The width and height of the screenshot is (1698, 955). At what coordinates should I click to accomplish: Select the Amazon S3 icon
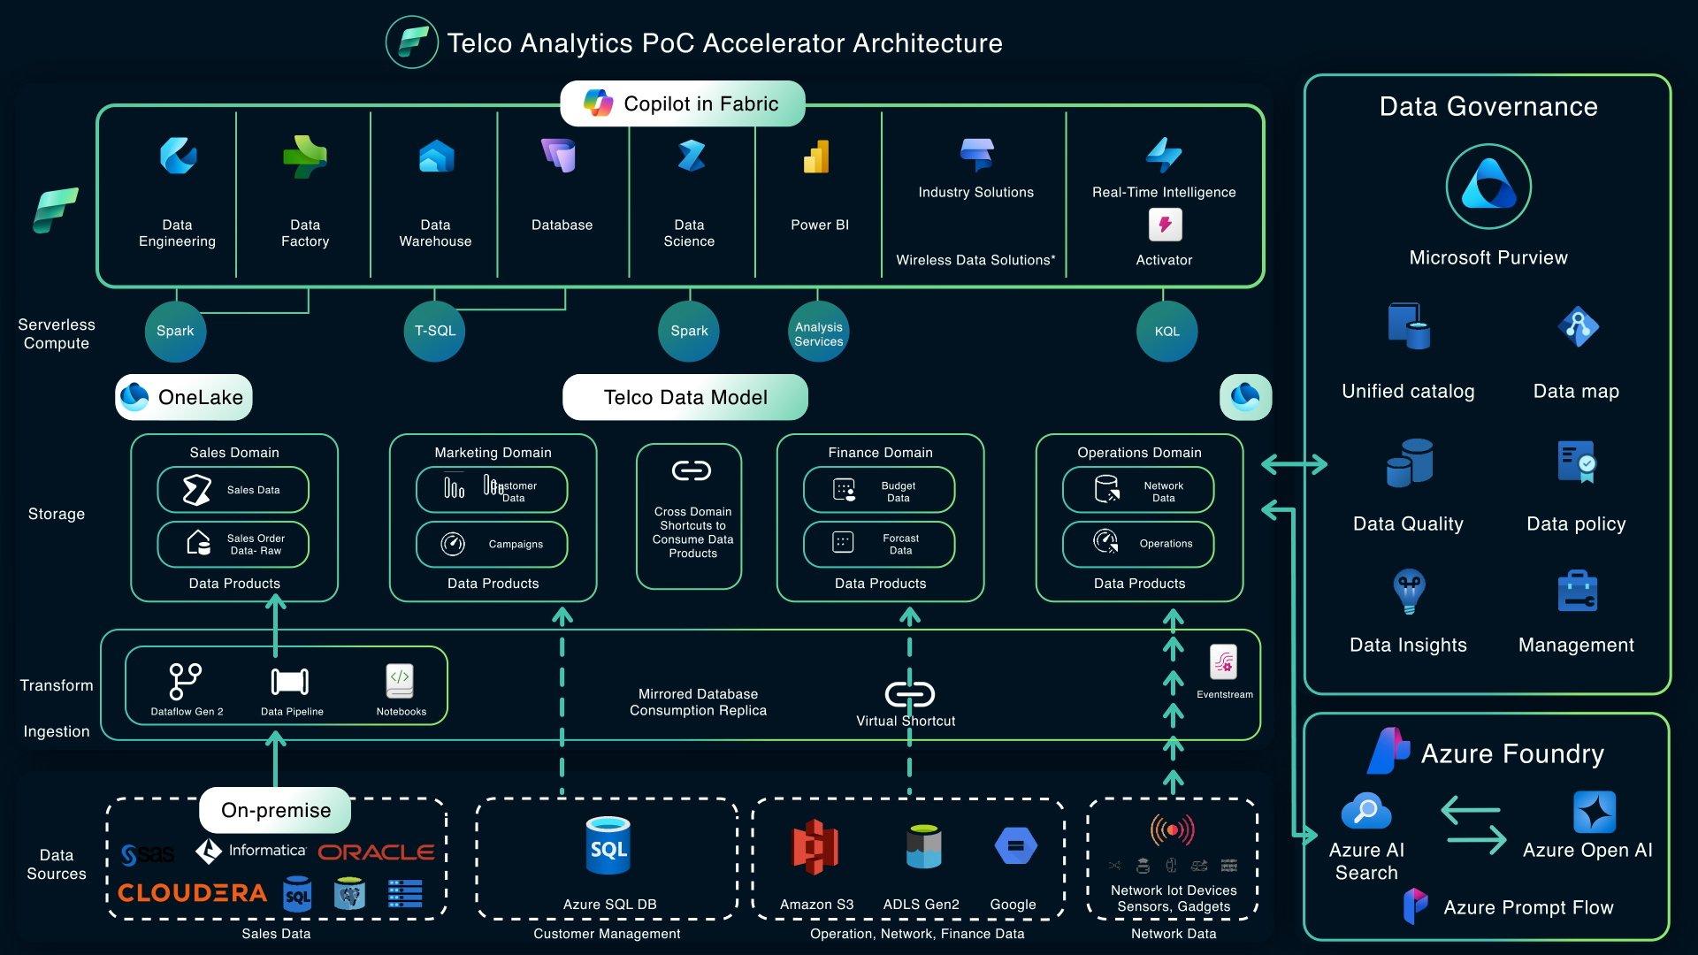[815, 846]
